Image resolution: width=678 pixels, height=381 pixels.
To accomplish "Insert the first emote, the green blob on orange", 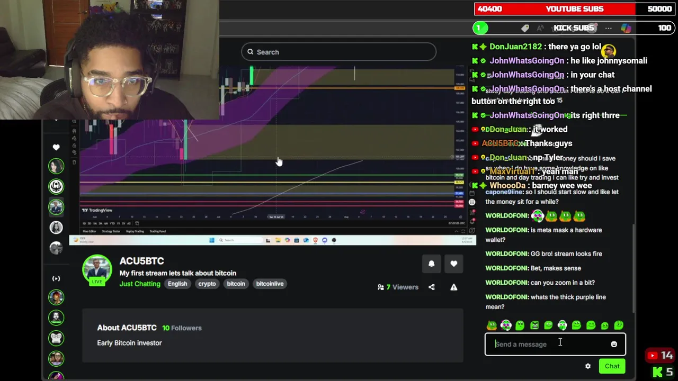I will coord(492,325).
